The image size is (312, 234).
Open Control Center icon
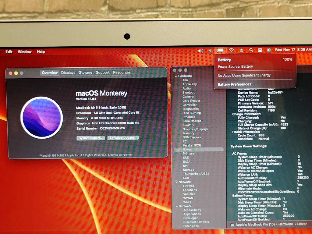(260, 50)
